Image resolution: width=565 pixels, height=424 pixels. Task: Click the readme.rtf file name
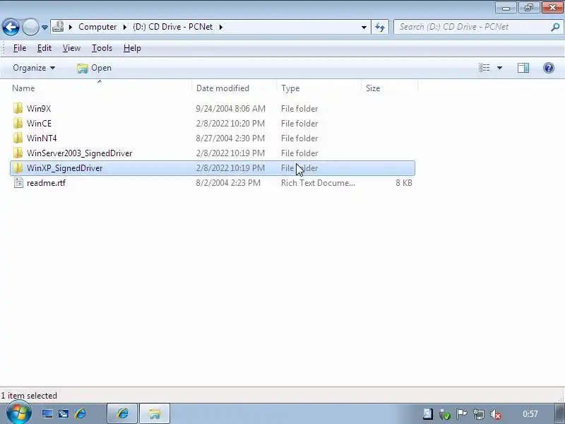coord(46,183)
